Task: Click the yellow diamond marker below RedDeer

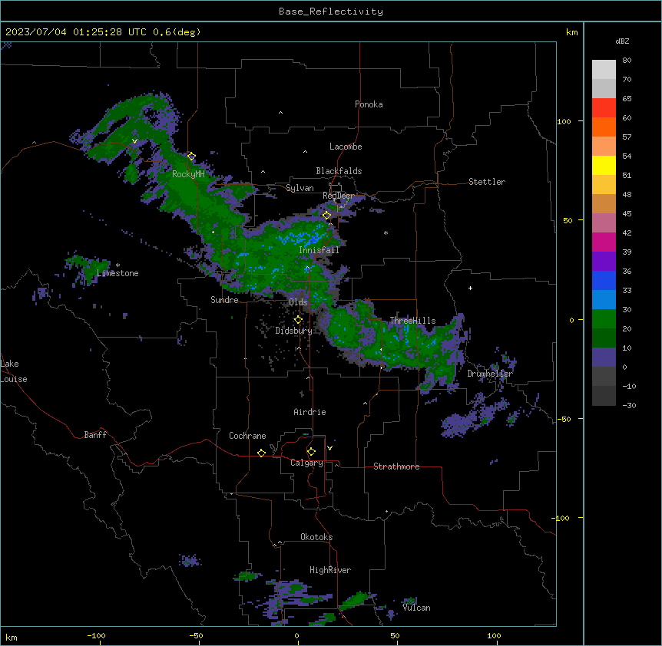Action: pos(327,215)
